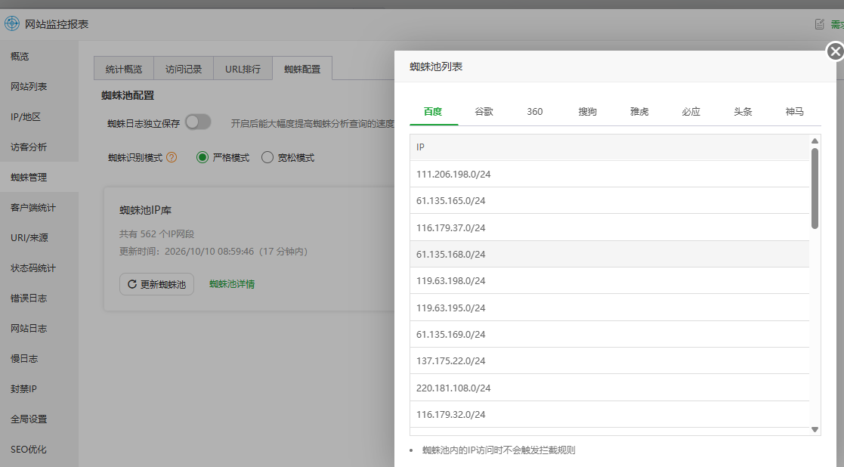Click the 蜘蛛池列表 dialog title
The width and height of the screenshot is (844, 467).
point(436,66)
